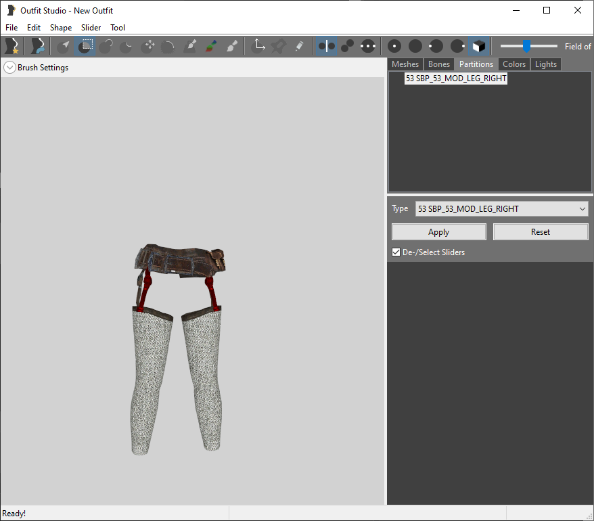Select the Mask brush tool
This screenshot has width=594, height=521.
85,46
